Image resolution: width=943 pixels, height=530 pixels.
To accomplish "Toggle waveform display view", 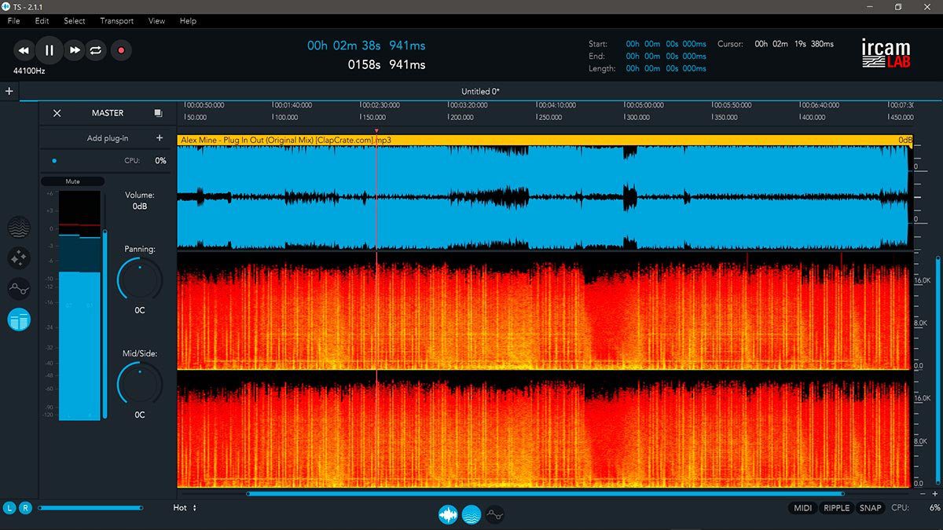I will click(x=448, y=514).
